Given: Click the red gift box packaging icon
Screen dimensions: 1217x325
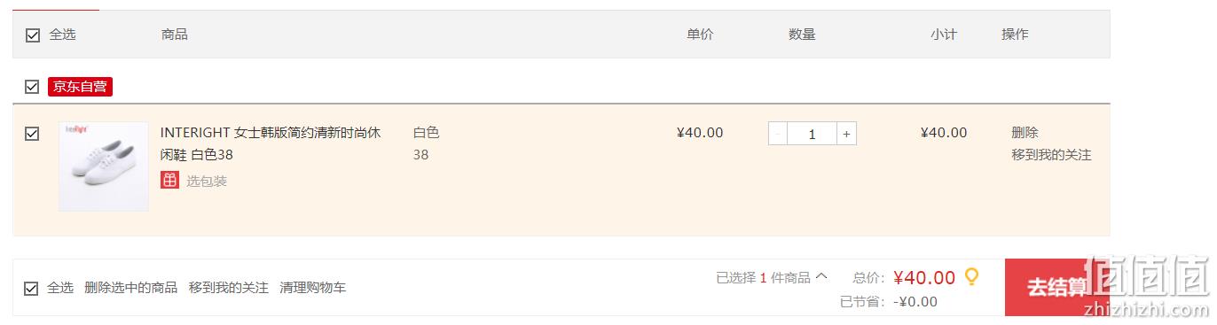Looking at the screenshot, I should (169, 181).
